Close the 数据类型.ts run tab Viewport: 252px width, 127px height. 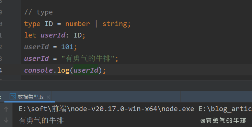point(48,97)
